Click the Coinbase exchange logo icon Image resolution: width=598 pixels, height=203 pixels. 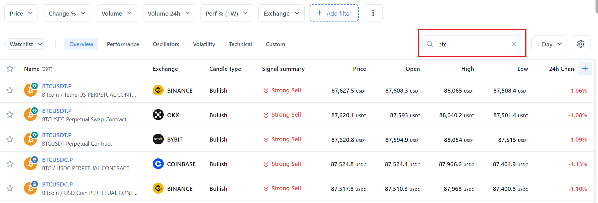pyautogui.click(x=158, y=164)
